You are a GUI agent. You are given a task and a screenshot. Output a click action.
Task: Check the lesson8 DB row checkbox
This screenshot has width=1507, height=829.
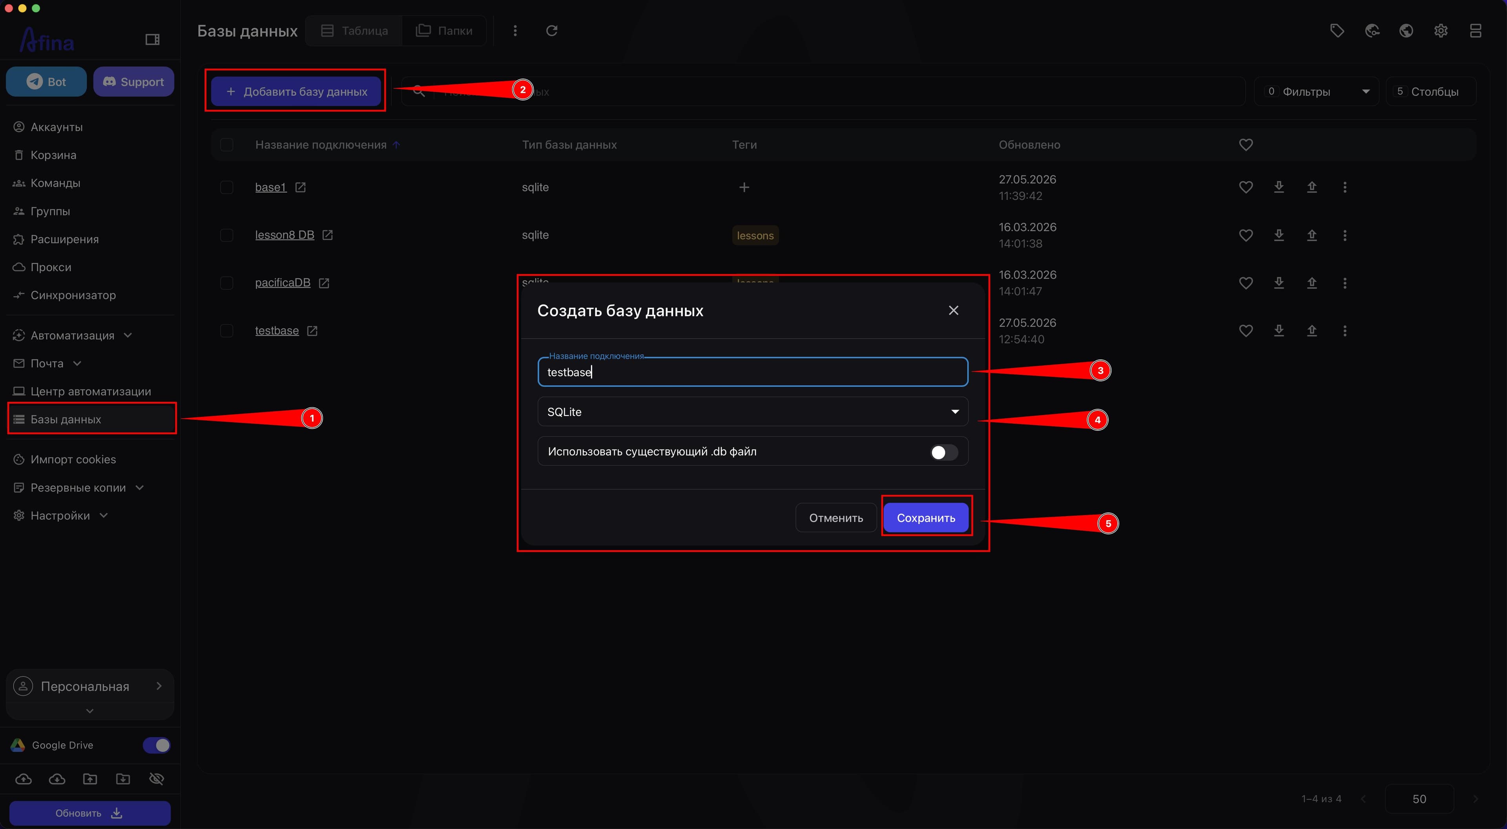(226, 235)
